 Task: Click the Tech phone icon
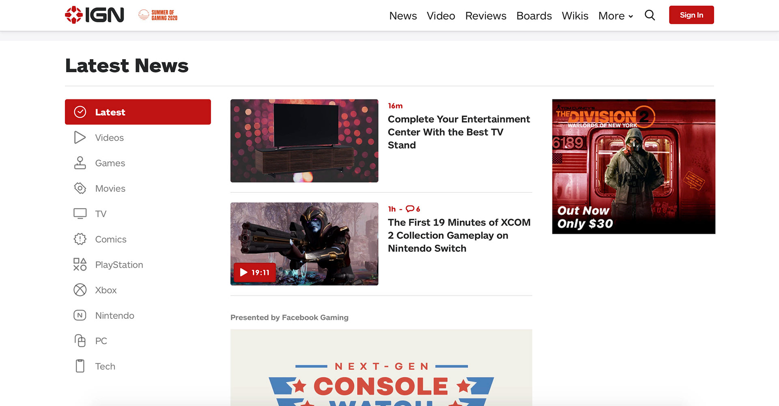(80, 366)
